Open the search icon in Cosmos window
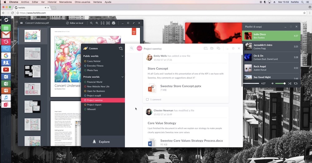This screenshot has height=163, width=312. [x=132, y=48]
